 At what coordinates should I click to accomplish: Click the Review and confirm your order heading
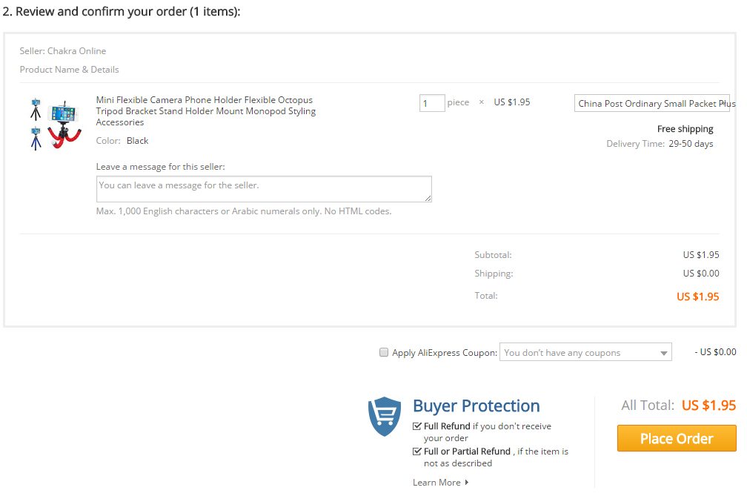coord(122,12)
